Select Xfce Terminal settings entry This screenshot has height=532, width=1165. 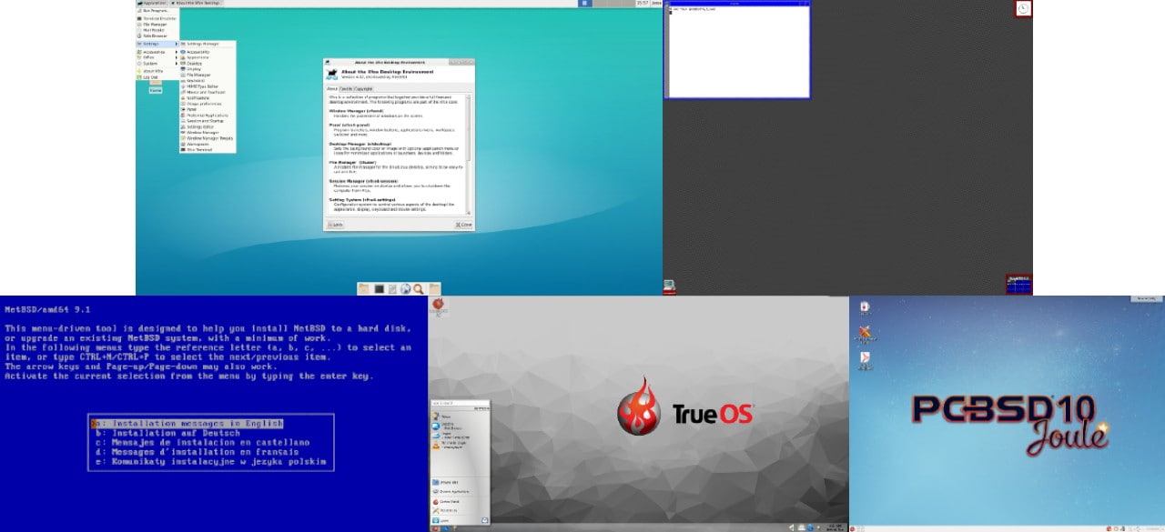tap(208, 149)
